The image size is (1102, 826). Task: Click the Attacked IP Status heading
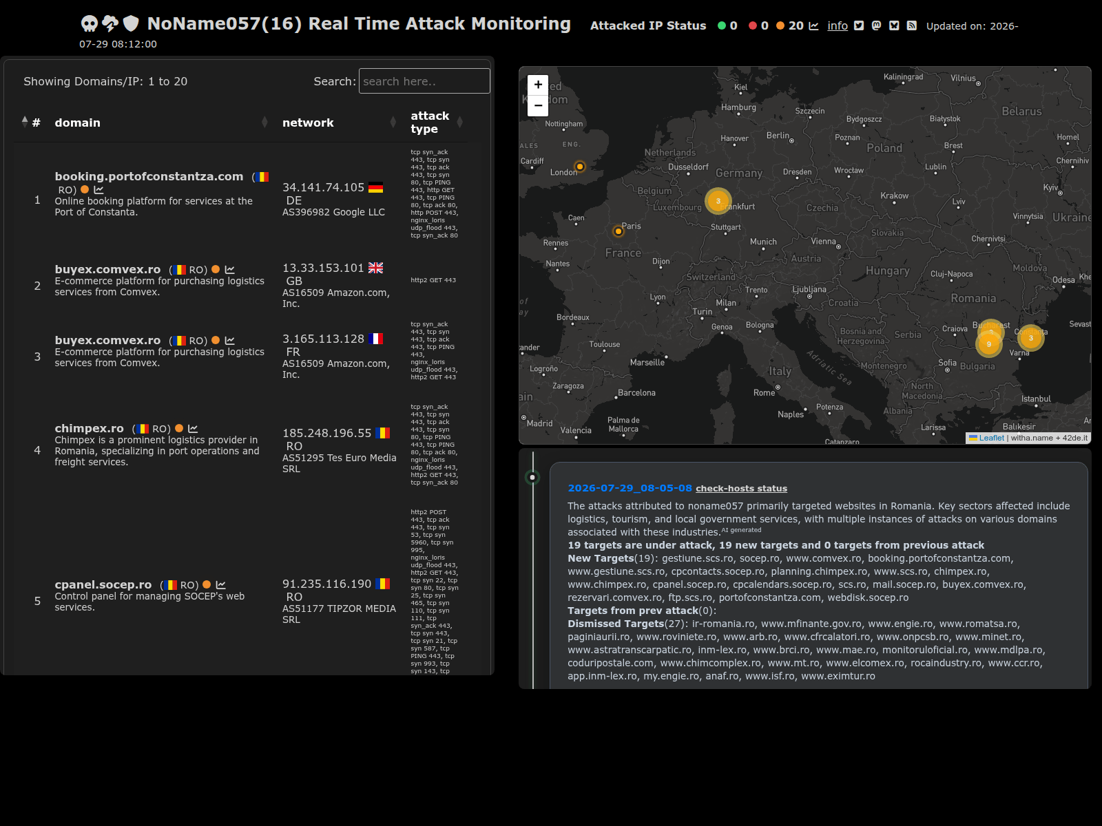[x=648, y=25]
